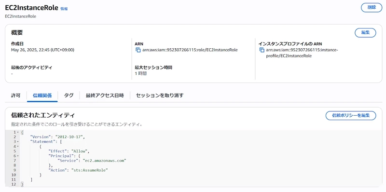Open the タグ tab
The image size is (386, 192).
[69, 96]
